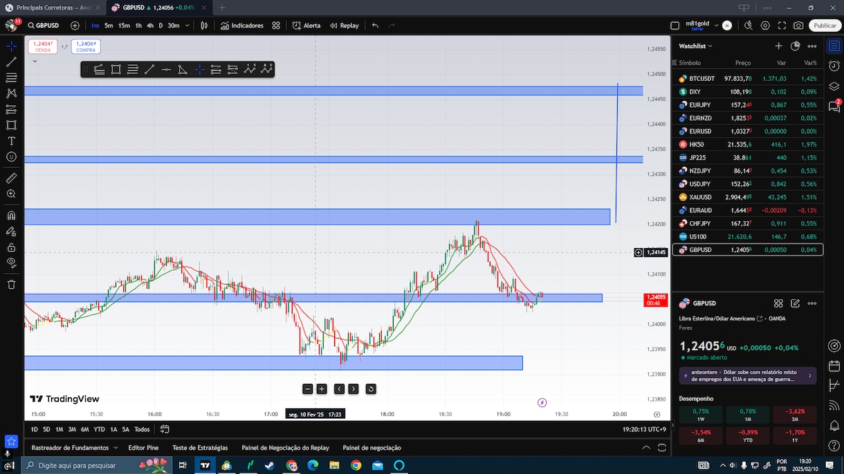This screenshot has width=844, height=474.
Task: Open the candlestick chart type selector
Action: pos(204,26)
